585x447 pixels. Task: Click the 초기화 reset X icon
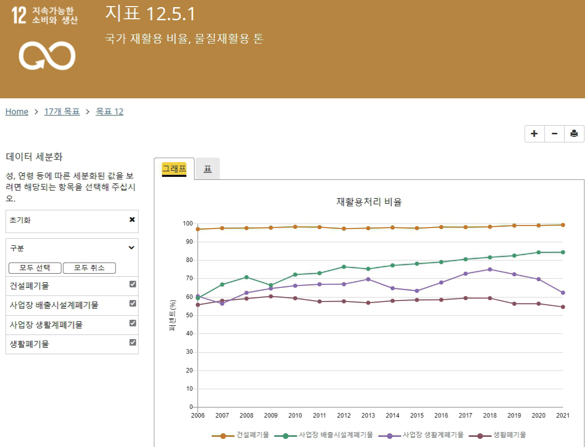[x=132, y=220]
